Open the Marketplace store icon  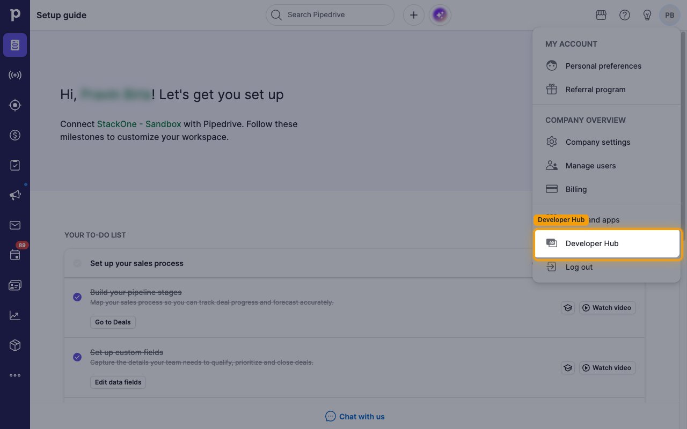click(x=601, y=15)
